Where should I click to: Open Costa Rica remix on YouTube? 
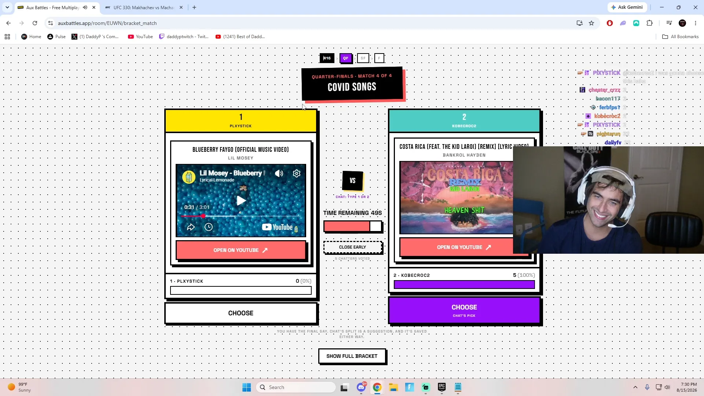[464, 247]
